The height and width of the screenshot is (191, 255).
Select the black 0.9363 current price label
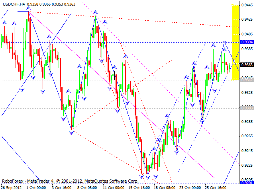(247, 64)
